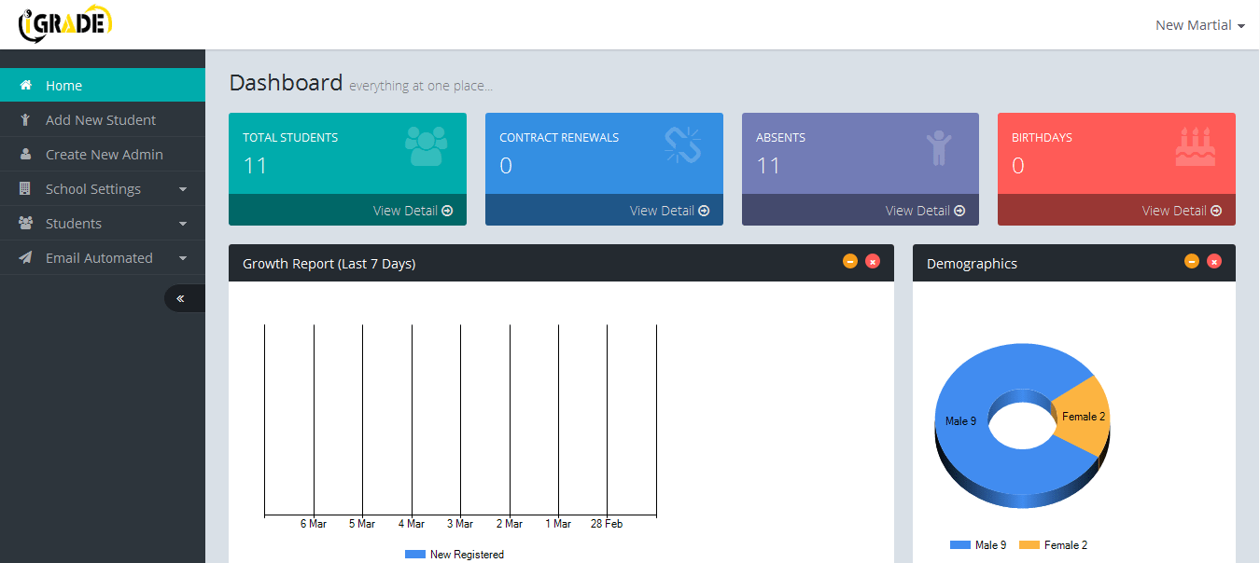Click arrow icon in Absents View Detail
Screen dimensions: 1260x563
[x=959, y=211]
